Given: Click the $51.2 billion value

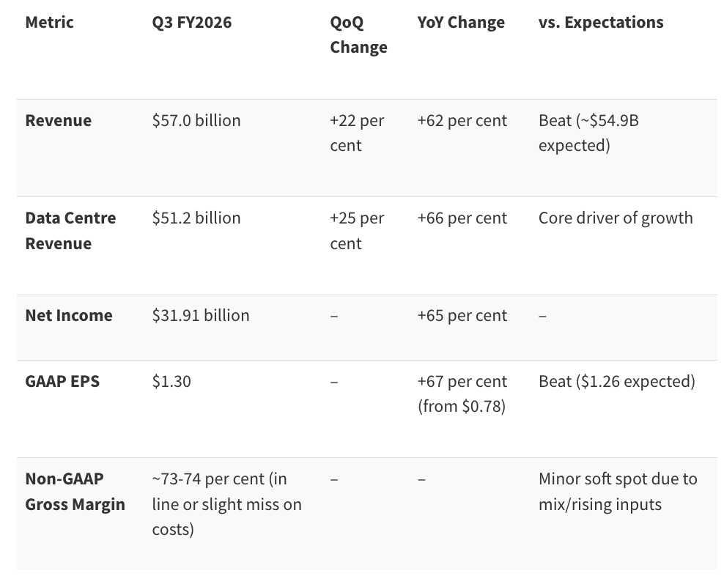Looking at the screenshot, I should tap(196, 218).
